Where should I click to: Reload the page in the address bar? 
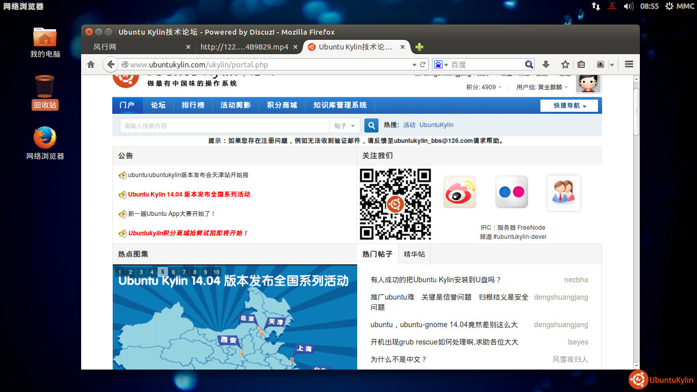coord(423,65)
